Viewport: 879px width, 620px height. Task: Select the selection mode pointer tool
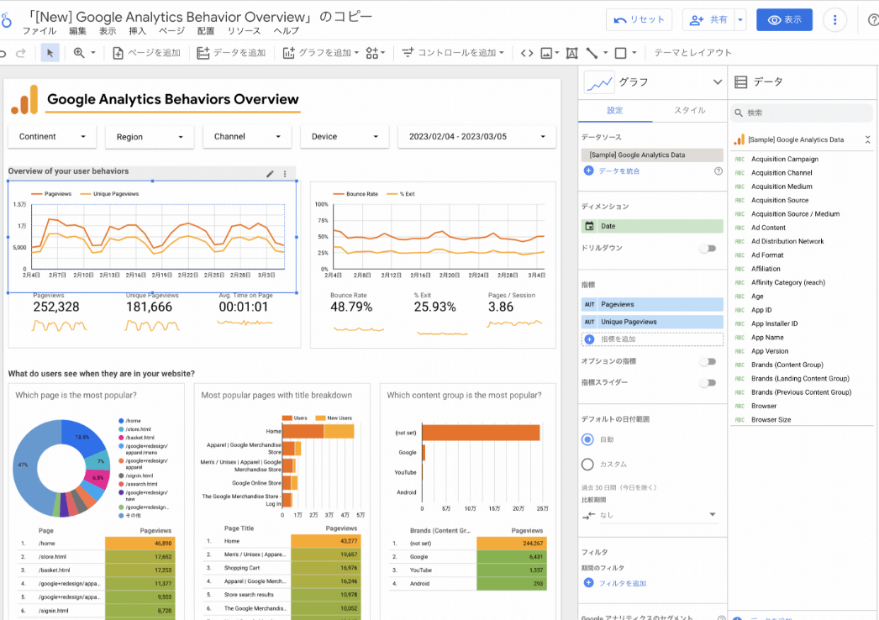(50, 53)
